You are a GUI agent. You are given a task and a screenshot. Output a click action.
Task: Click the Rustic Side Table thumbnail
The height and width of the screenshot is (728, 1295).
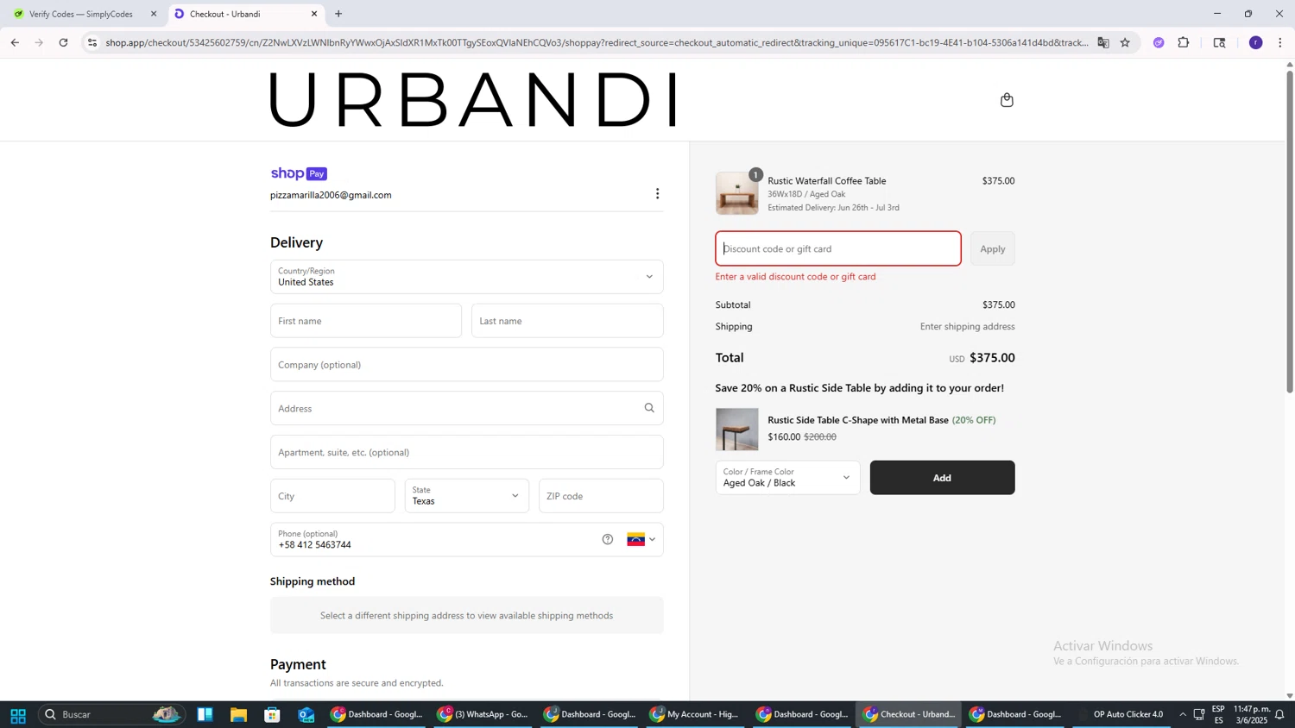pos(737,430)
